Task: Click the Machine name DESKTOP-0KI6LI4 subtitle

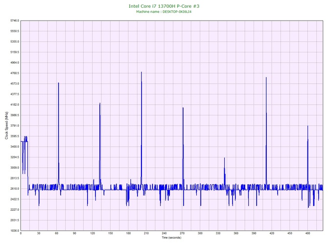Action: tap(164, 12)
